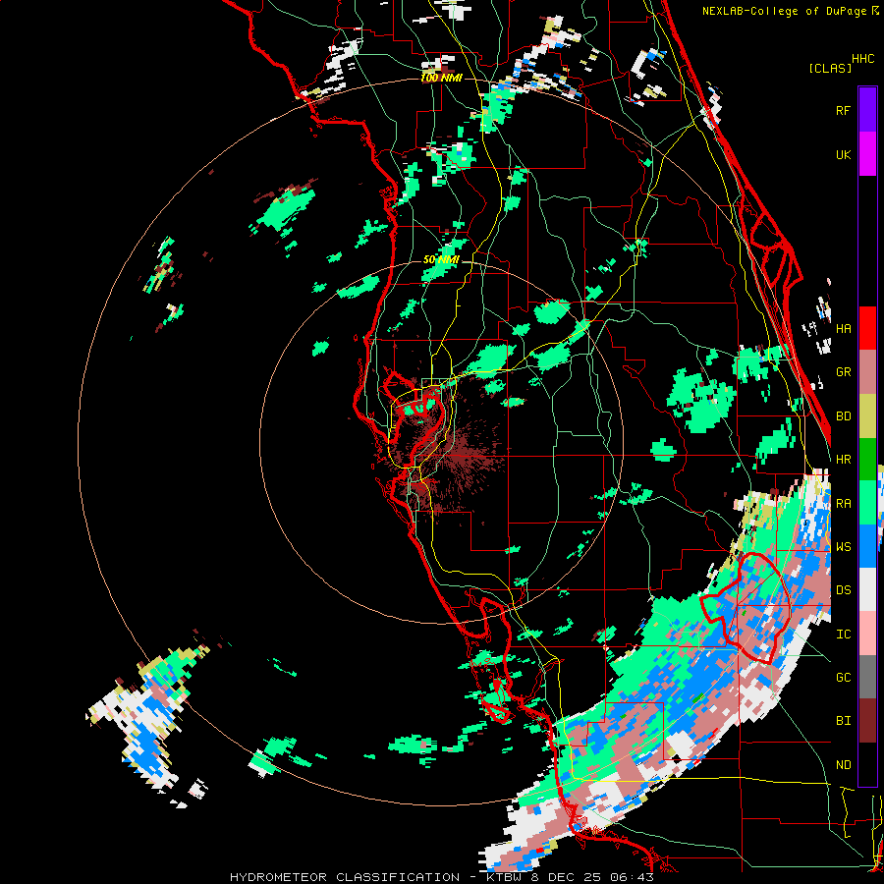The width and height of the screenshot is (884, 884).
Task: Click the BI brown legend swatch
Action: pyautogui.click(x=867, y=721)
